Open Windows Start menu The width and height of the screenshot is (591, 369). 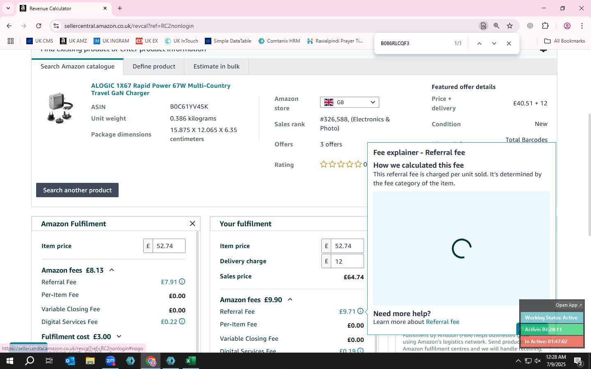pos(10,361)
